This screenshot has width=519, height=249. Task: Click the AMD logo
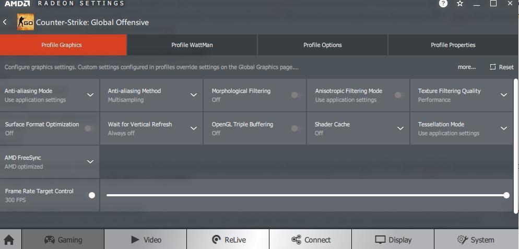(x=17, y=3)
